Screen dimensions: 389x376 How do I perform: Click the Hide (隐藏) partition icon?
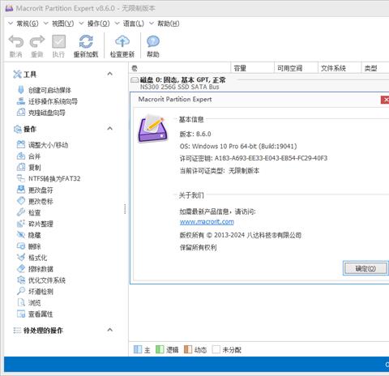(x=21, y=235)
